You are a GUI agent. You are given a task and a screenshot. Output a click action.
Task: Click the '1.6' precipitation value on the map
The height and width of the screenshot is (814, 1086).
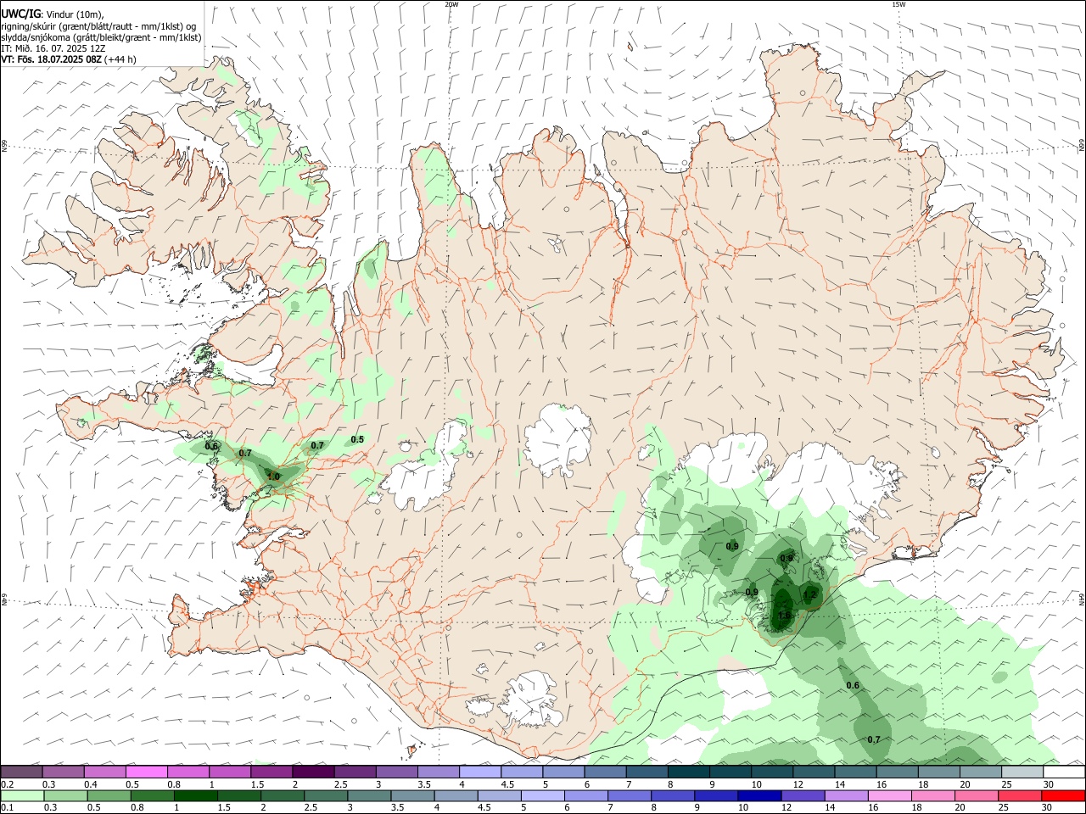click(x=784, y=616)
